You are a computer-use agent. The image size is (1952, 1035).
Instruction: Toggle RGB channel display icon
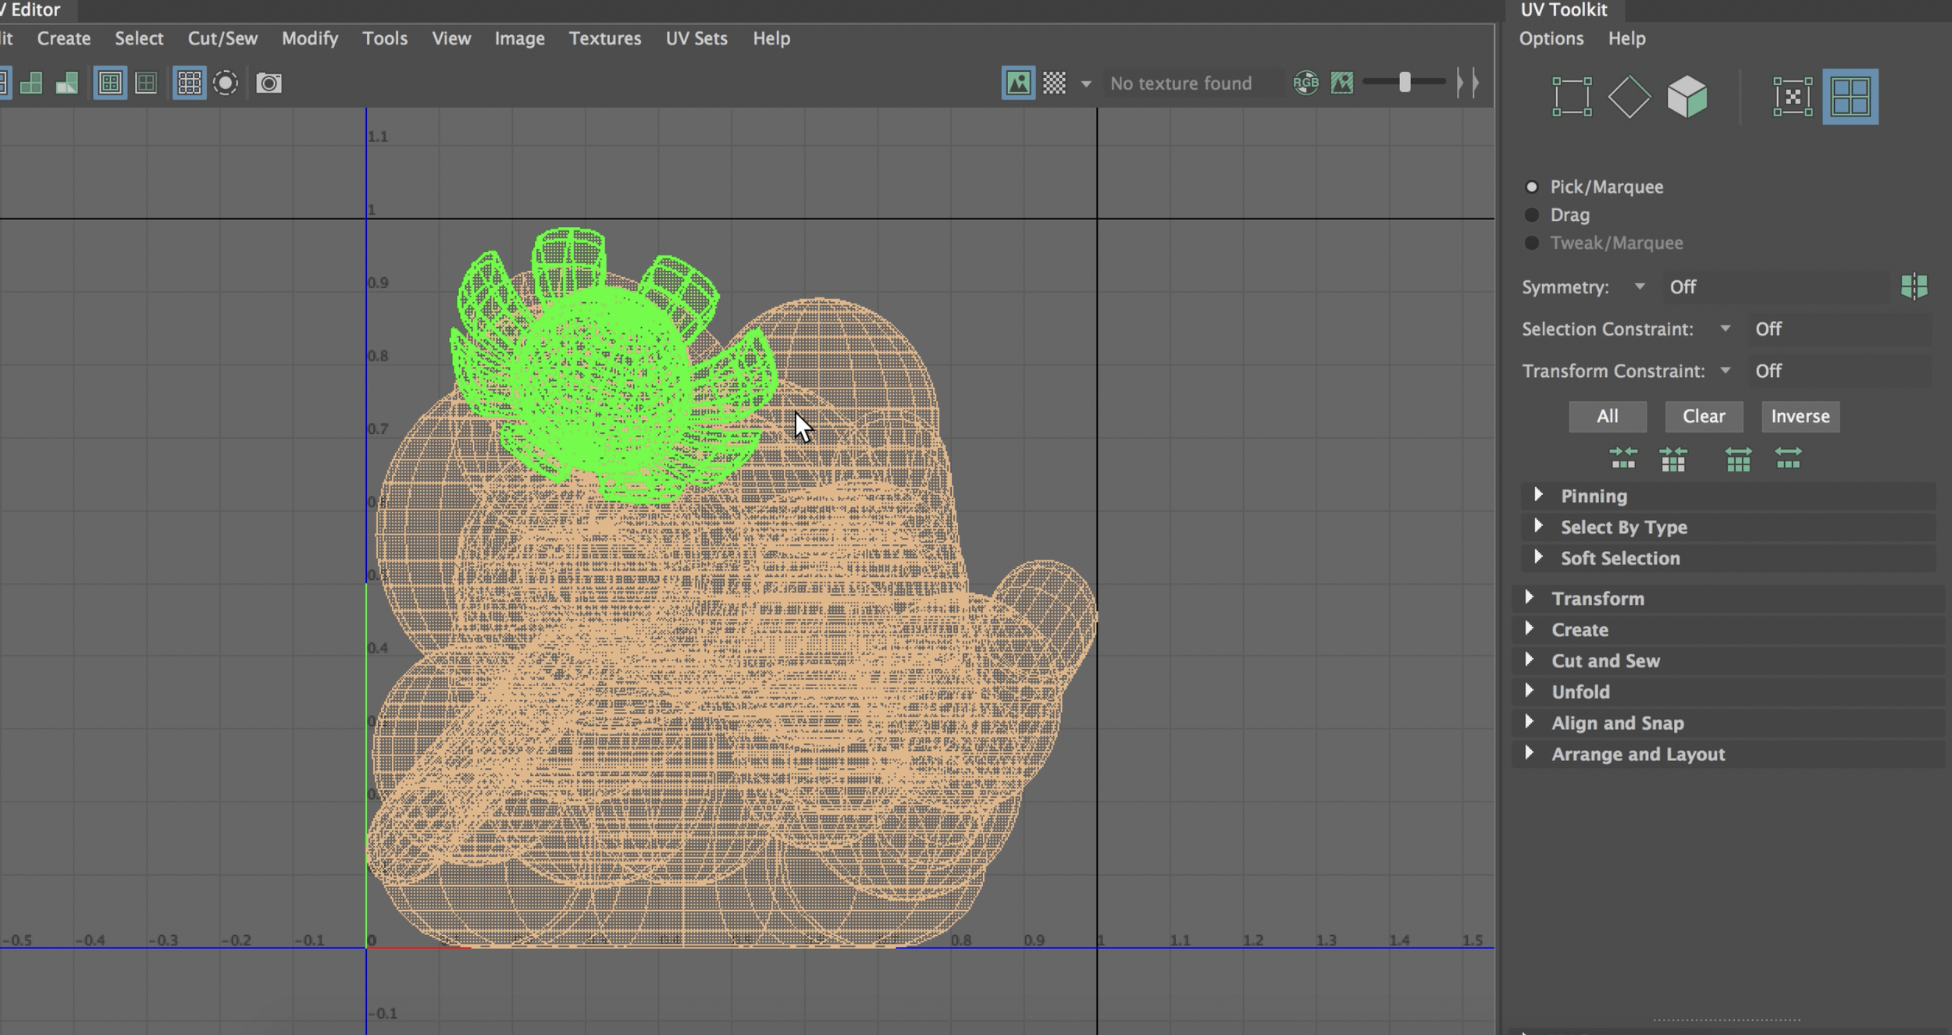coord(1305,83)
